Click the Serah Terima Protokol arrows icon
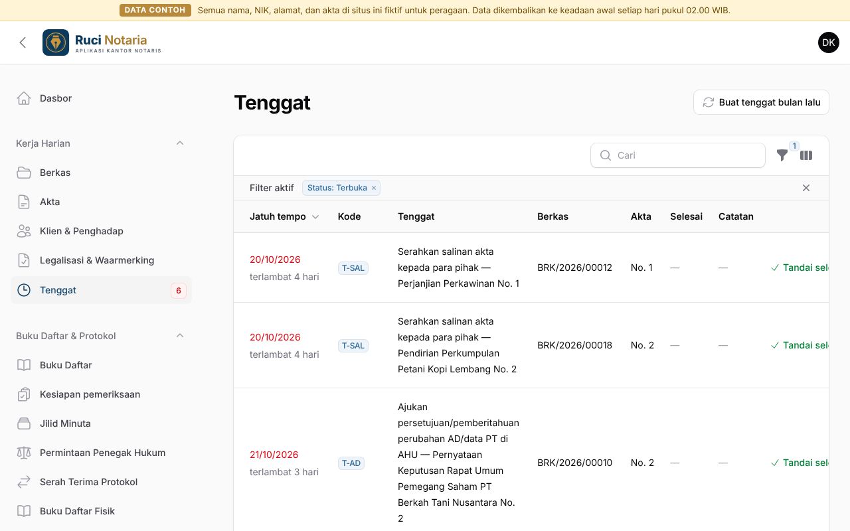This screenshot has height=531, width=850. 24,482
